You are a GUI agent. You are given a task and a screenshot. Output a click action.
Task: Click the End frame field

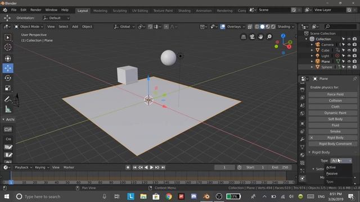click(x=281, y=167)
